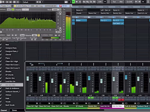The height and width of the screenshot is (112, 150).
Task: Click the Rhodes channel volume fader
Action: pyautogui.click(x=64, y=81)
